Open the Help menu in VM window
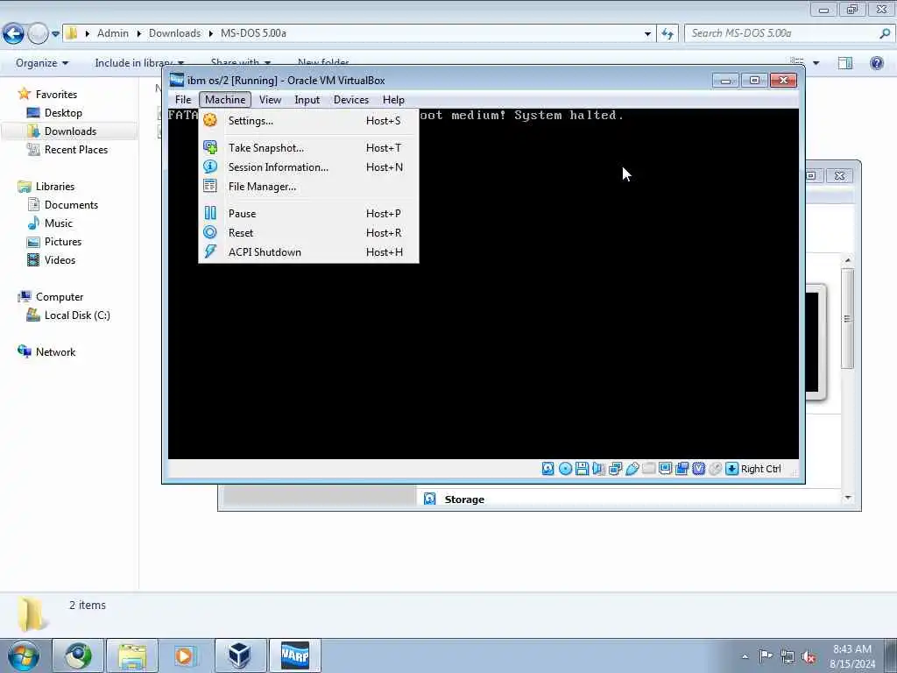The width and height of the screenshot is (897, 673). (x=393, y=100)
